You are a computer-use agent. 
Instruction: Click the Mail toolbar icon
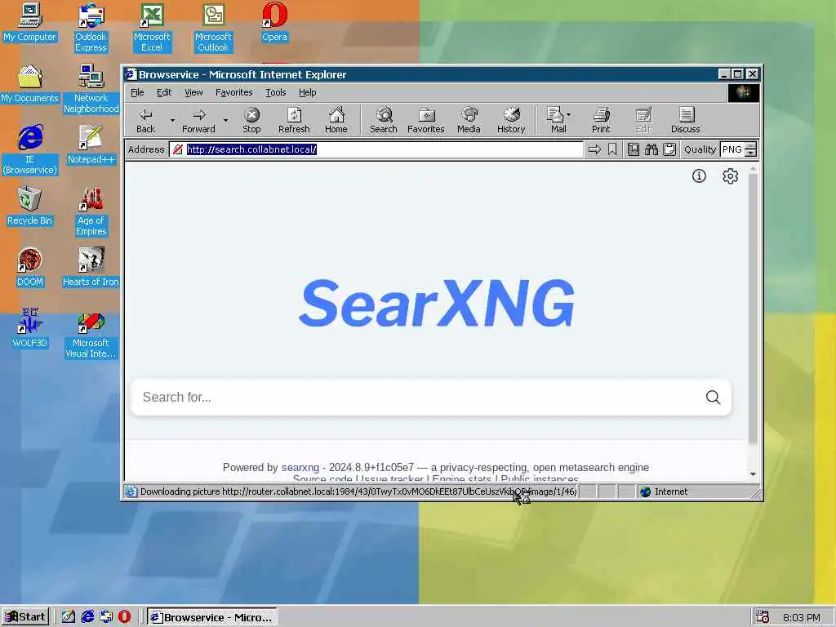555,121
